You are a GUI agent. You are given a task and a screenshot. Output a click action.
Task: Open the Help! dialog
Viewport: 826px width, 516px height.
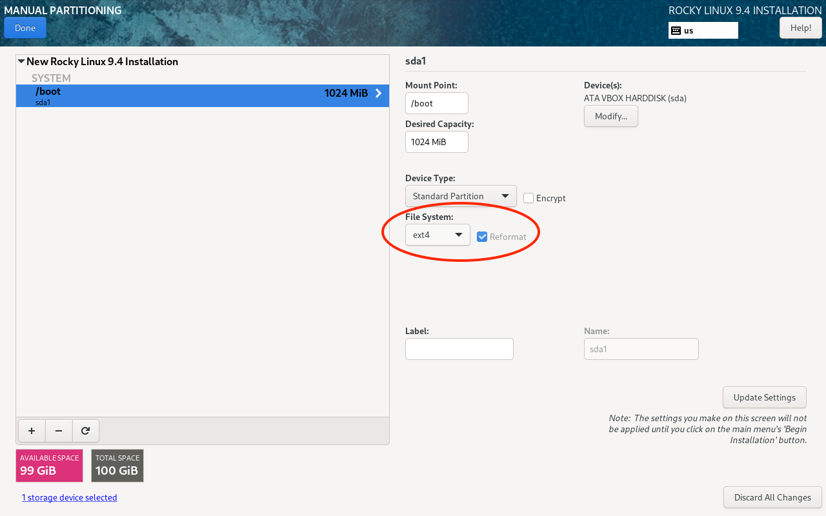click(800, 28)
